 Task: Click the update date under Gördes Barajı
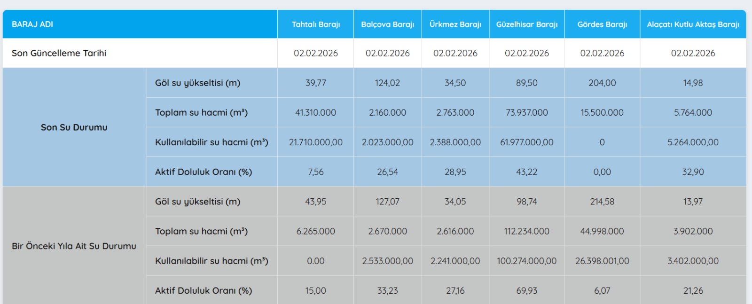(602, 54)
